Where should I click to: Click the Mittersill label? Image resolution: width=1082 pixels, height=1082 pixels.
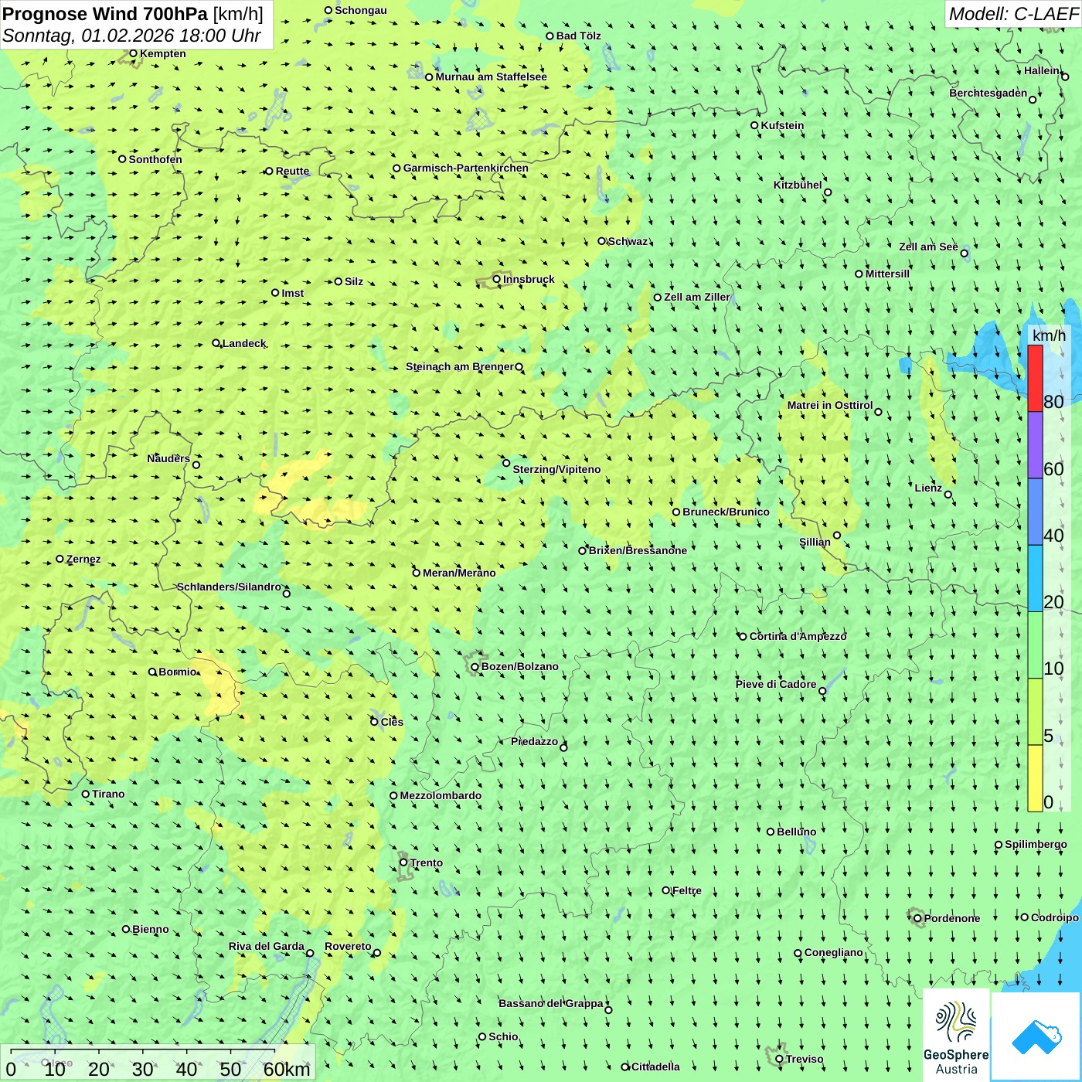coord(887,274)
